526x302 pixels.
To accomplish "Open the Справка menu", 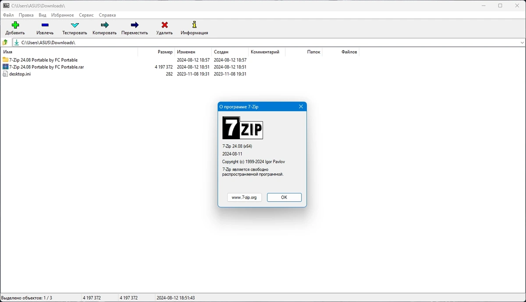I will pyautogui.click(x=107, y=15).
